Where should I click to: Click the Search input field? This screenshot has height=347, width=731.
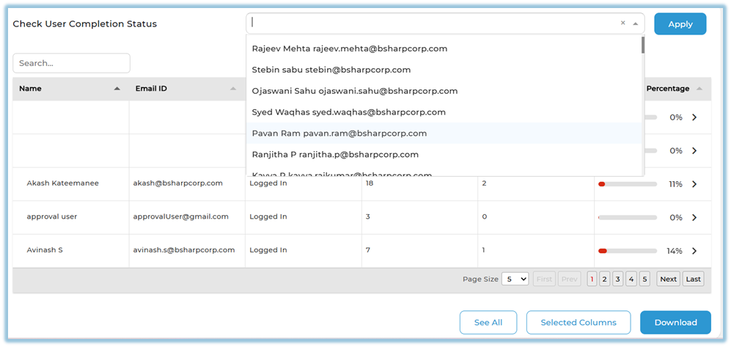point(71,63)
